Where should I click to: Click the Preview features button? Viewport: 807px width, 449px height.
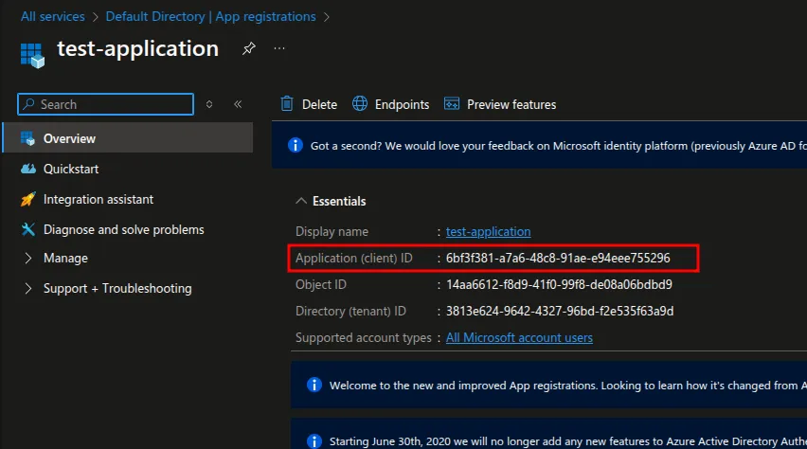[x=500, y=104]
